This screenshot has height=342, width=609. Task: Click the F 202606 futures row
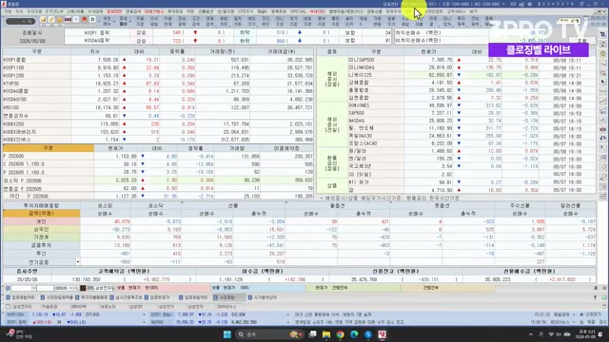pos(158,156)
